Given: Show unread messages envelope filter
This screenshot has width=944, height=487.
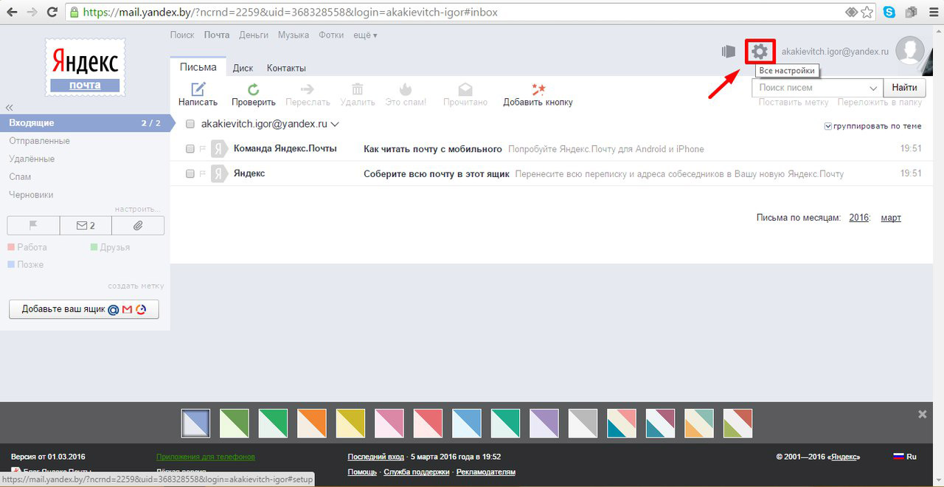Looking at the screenshot, I should coord(86,226).
